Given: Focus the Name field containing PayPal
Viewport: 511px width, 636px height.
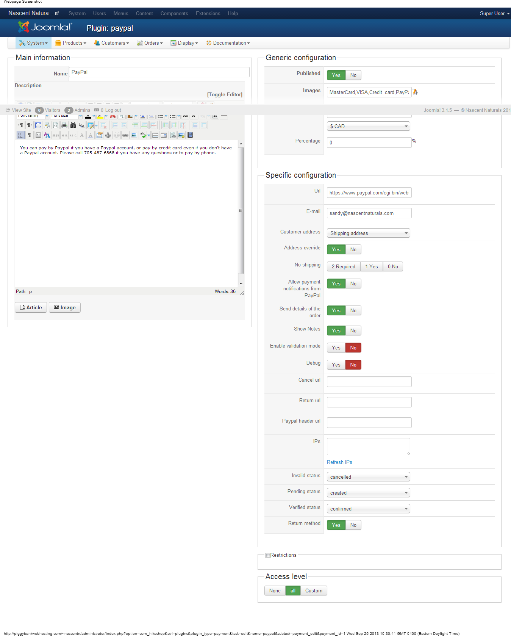Looking at the screenshot, I should [x=159, y=72].
